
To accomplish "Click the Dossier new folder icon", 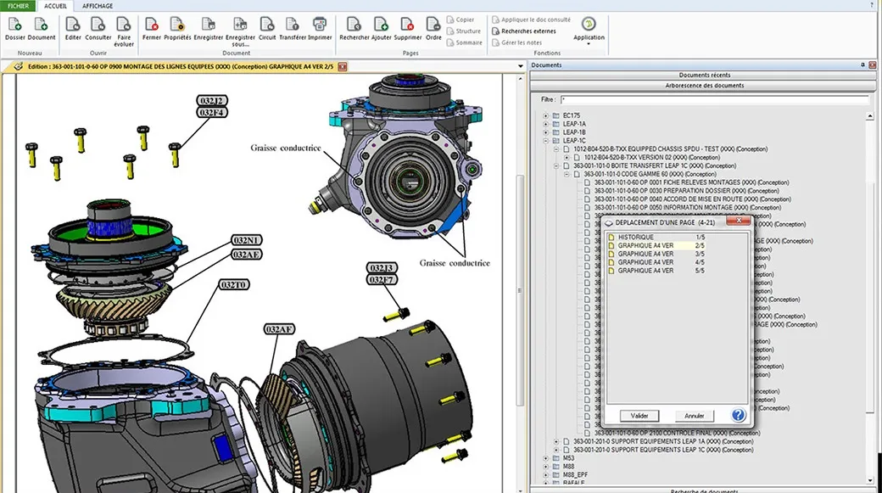I will 15,25.
